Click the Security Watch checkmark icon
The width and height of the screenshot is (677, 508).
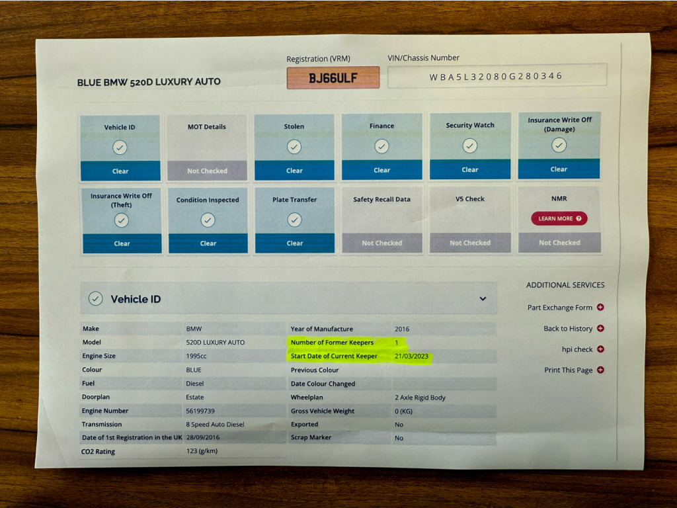(469, 146)
